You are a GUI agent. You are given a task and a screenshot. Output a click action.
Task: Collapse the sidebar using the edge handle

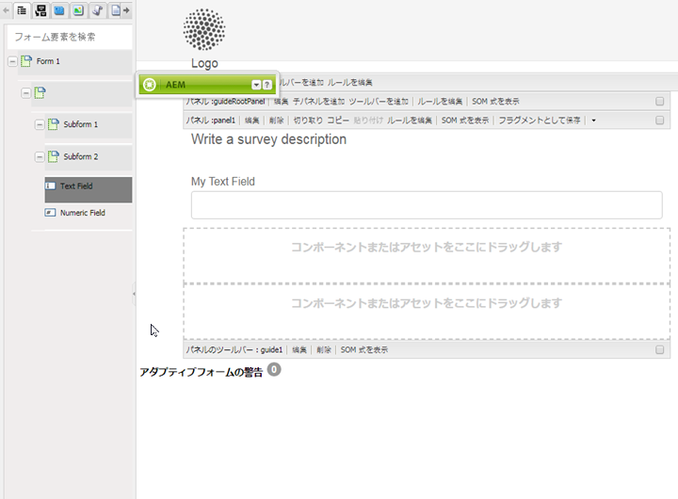pos(134,294)
